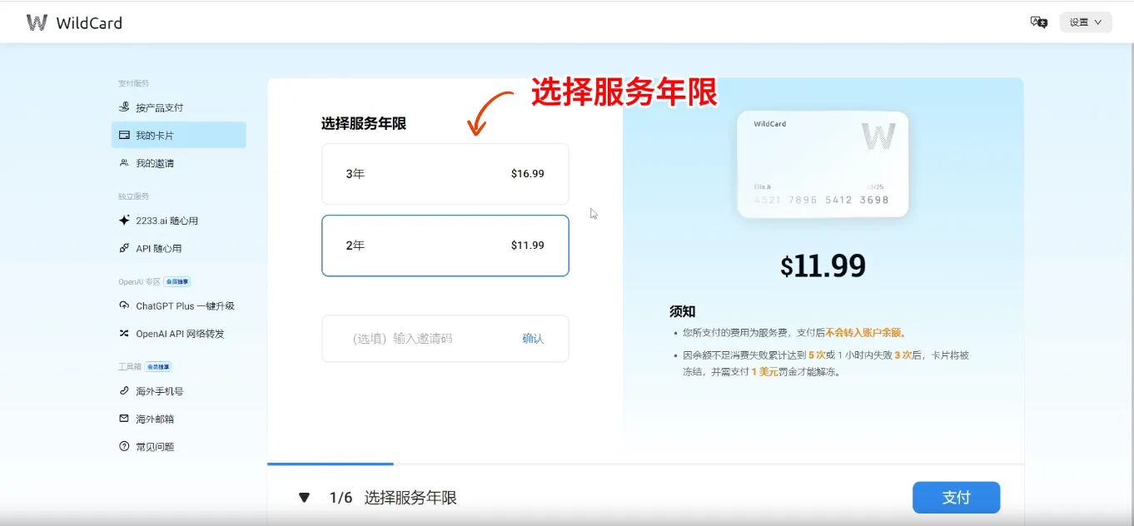Click the WildCard brand name text
This screenshot has width=1134, height=526.
(x=89, y=23)
